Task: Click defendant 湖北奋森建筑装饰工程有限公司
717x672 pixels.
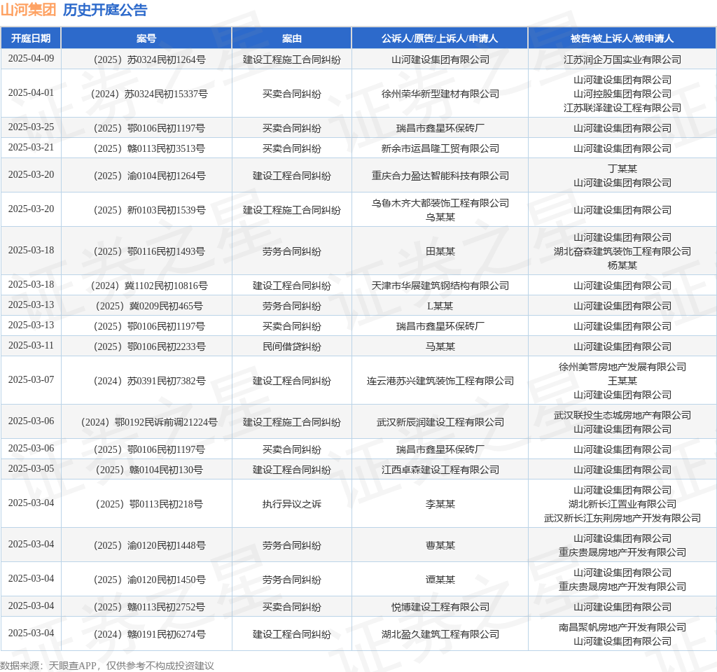Action: coord(622,251)
